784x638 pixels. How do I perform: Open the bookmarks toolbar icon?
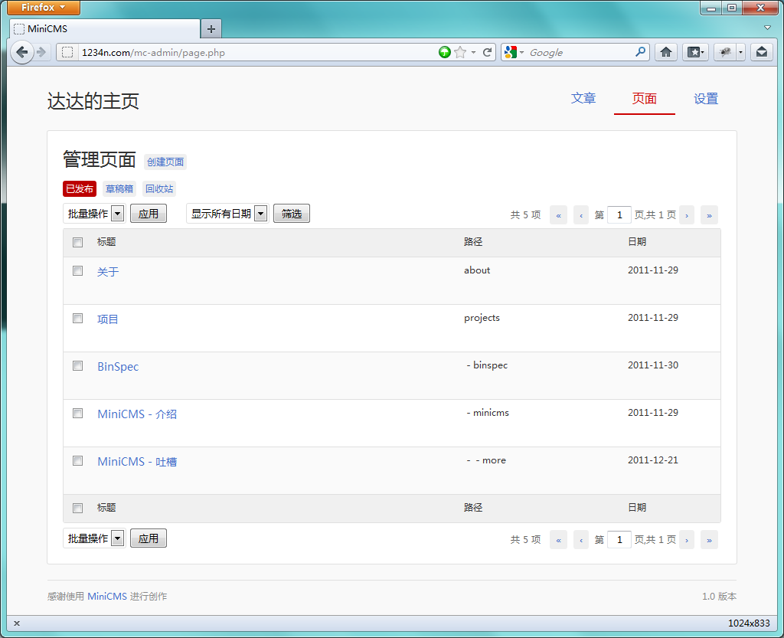click(x=695, y=52)
